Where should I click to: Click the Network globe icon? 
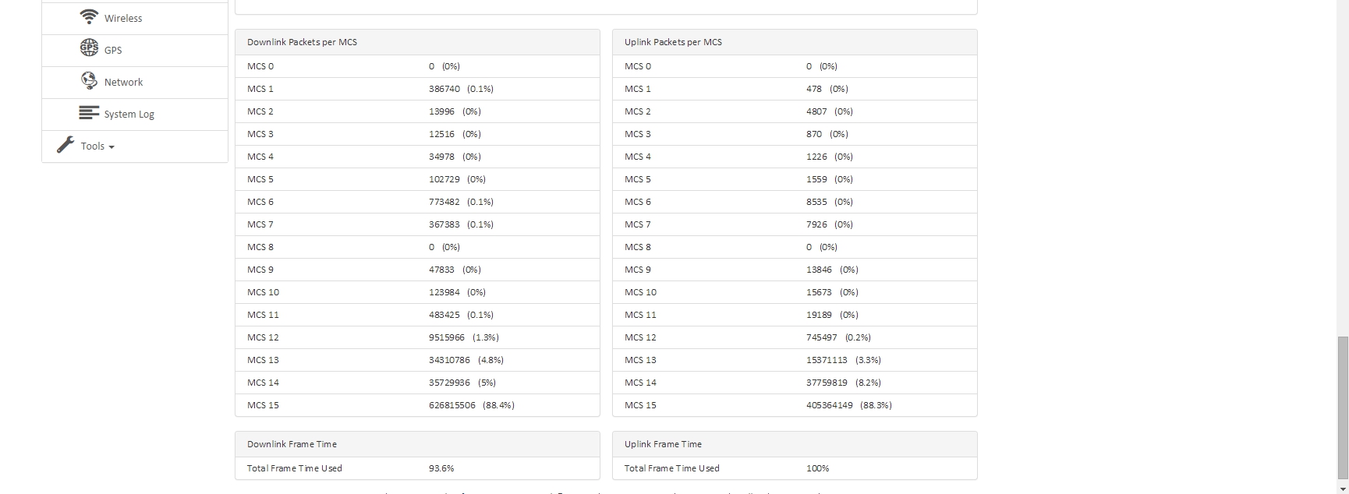(x=89, y=80)
